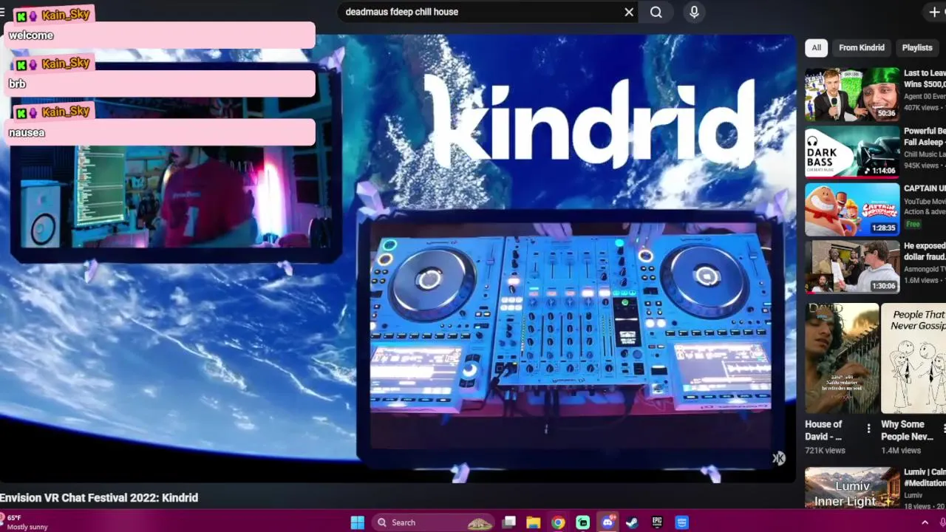Image resolution: width=946 pixels, height=532 pixels.
Task: Click the Chill Music La... channel name
Action: click(x=925, y=154)
